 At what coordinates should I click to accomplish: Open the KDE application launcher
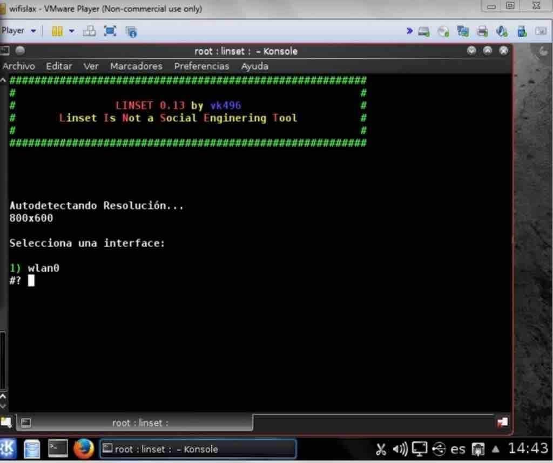point(8,449)
